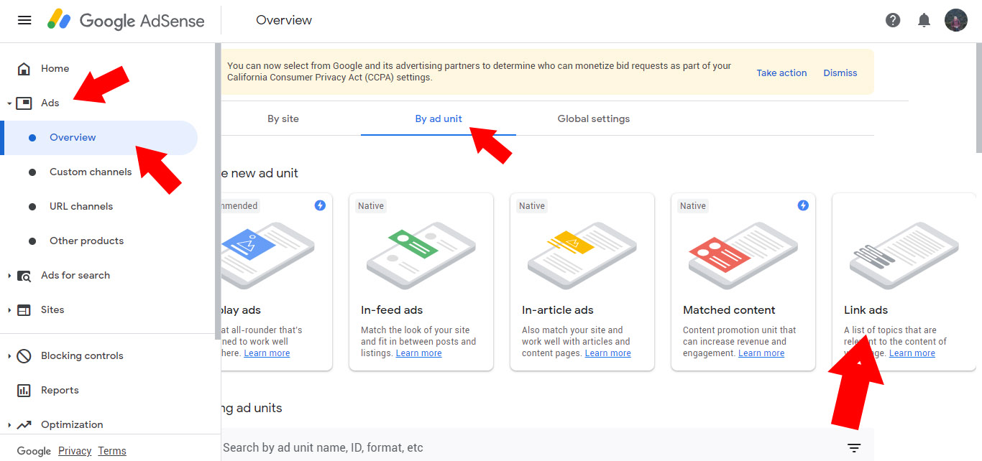Image resolution: width=982 pixels, height=461 pixels.
Task: Click Learn more under In-article ads
Action: click(607, 353)
